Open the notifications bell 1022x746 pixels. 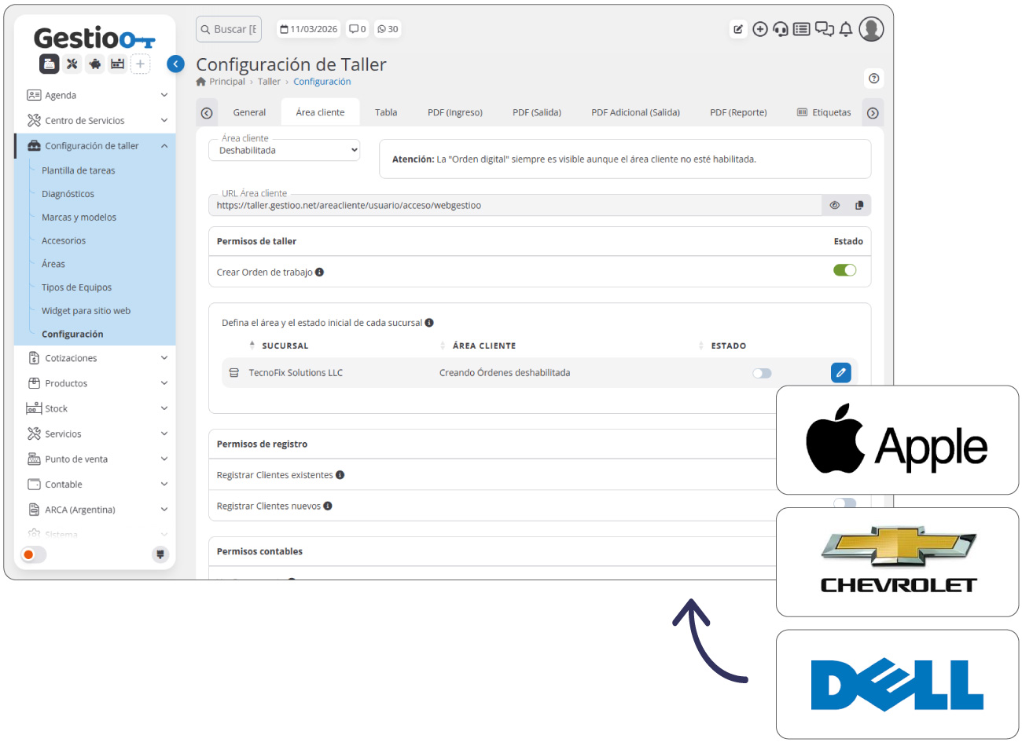(846, 29)
